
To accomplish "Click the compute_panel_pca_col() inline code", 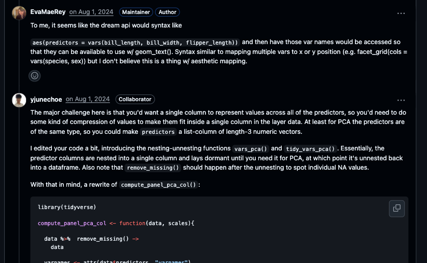I will pos(159,185).
